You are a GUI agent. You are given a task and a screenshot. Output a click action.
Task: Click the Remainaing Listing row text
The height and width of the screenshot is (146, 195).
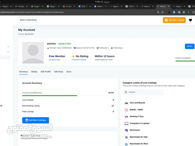tap(31, 106)
